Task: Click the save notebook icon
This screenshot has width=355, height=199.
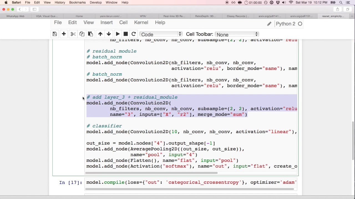Action: (55, 34)
